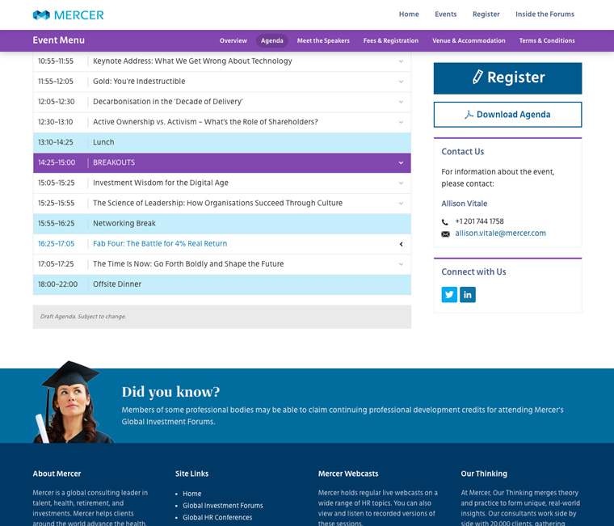Click the phone icon beside contact number
Screen dimensions: 614x526
point(445,221)
